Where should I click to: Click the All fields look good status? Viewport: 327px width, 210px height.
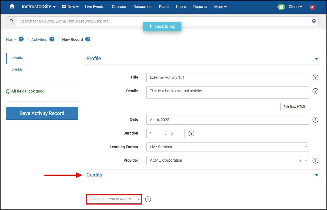tap(25, 91)
